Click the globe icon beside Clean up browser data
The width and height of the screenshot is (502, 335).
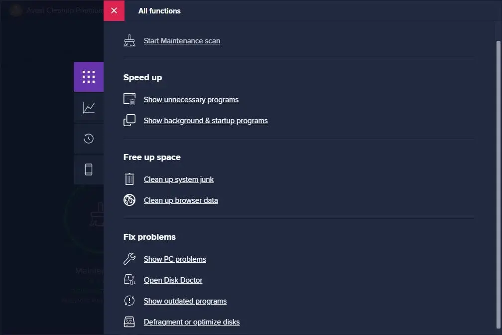coord(129,200)
